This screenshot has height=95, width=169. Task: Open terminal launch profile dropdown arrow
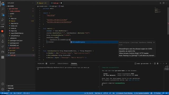[x=152, y=64]
